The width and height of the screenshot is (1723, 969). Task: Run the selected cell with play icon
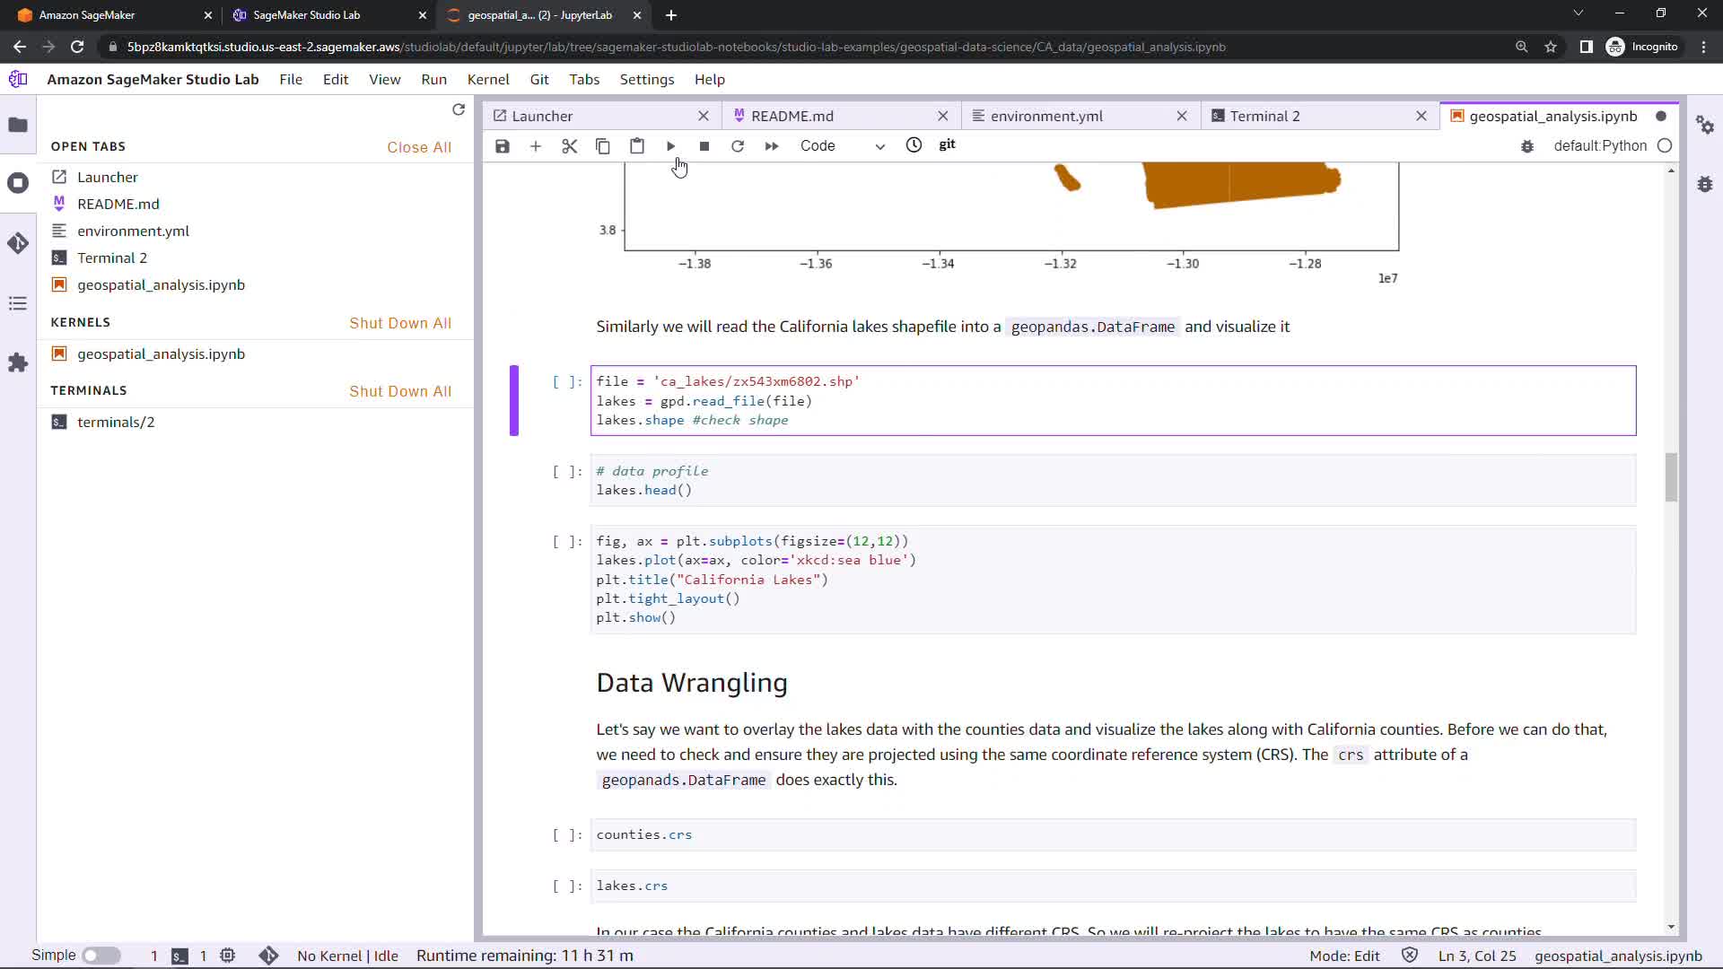pyautogui.click(x=670, y=146)
